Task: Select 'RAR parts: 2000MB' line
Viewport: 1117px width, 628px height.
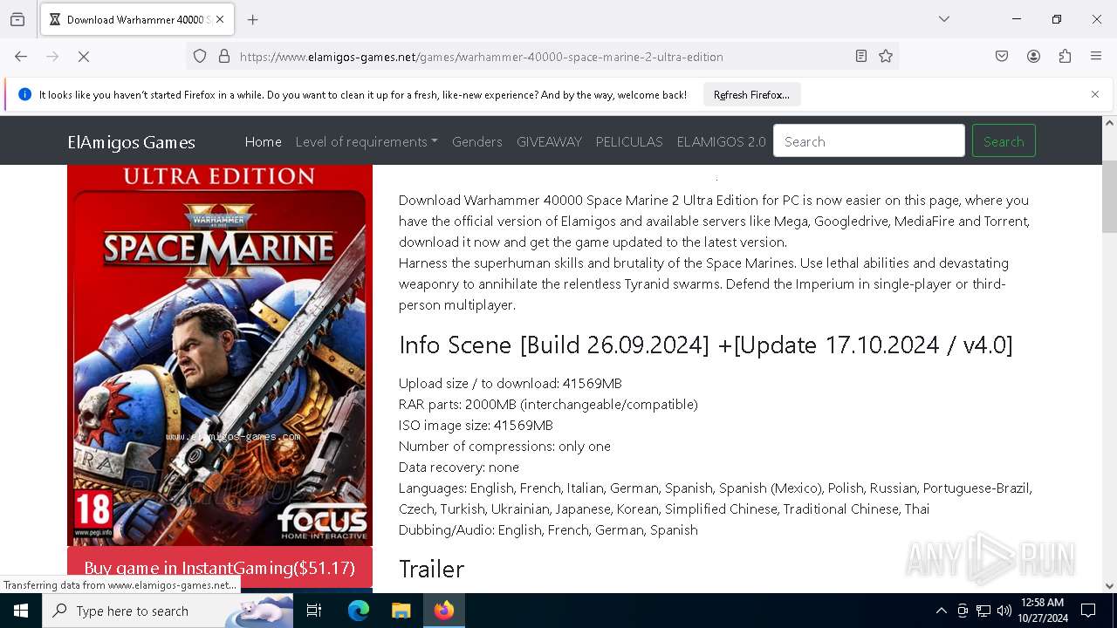Action: [x=548, y=404]
